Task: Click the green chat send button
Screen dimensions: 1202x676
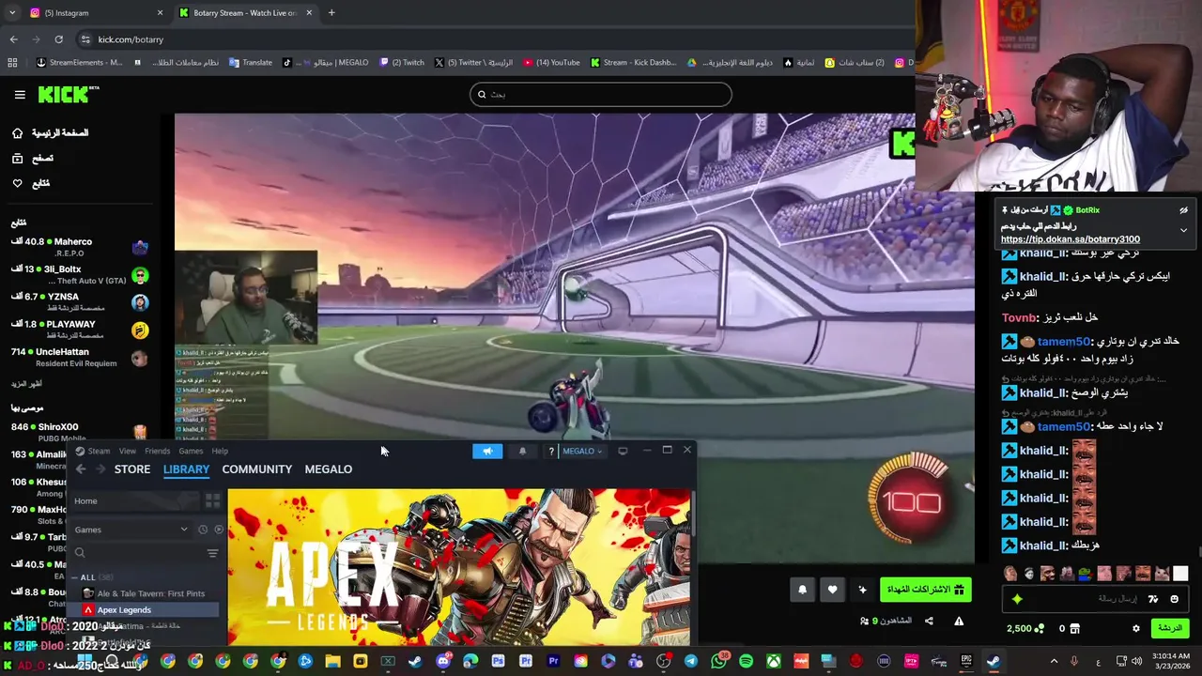Action: click(1169, 628)
